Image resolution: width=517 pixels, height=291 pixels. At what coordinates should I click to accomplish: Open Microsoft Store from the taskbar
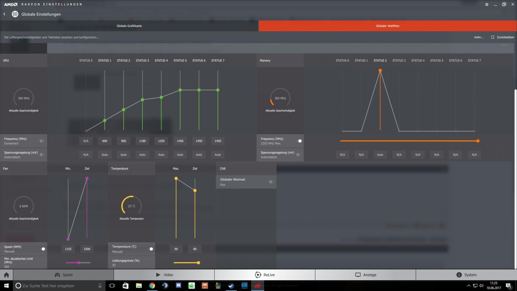[x=126, y=286]
